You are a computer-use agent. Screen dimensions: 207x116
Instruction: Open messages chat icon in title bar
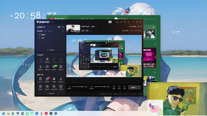117,22
